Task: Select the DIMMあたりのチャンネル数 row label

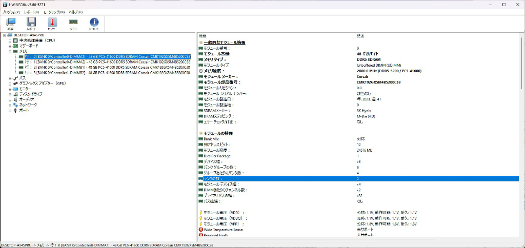Action: [226, 190]
